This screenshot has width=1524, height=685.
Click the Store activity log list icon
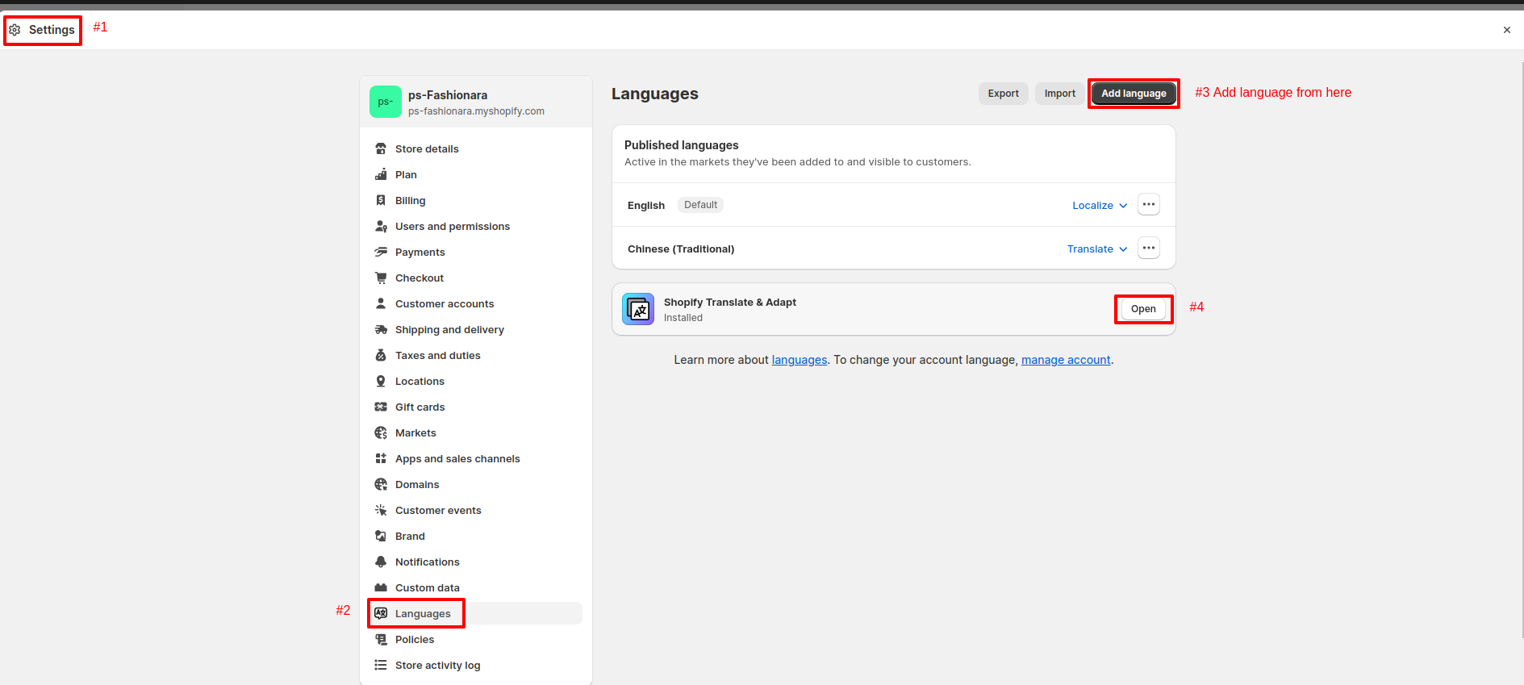click(x=381, y=665)
